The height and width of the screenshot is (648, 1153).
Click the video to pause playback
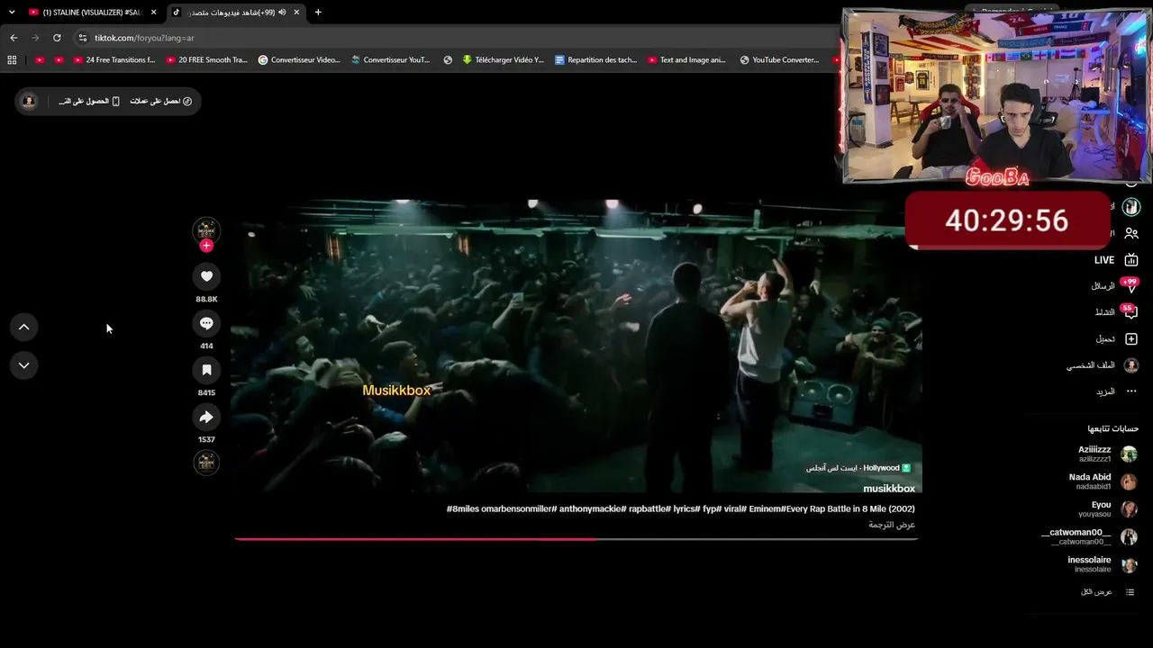tap(576, 346)
